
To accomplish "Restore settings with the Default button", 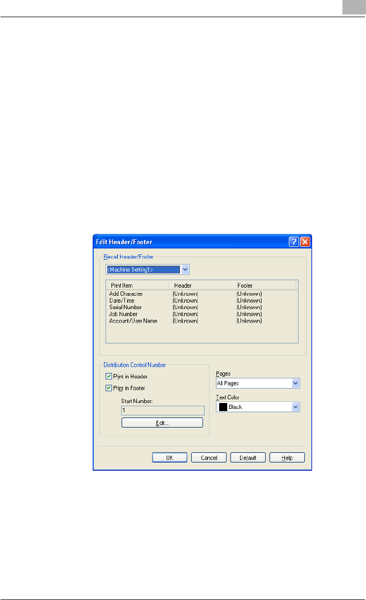I will (x=248, y=458).
